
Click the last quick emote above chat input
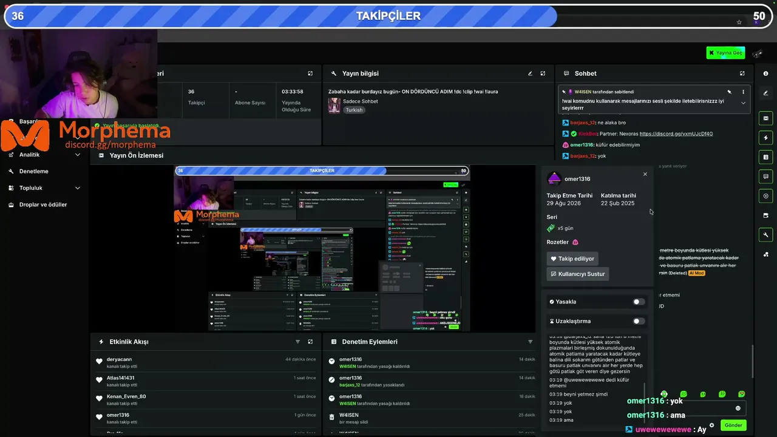pos(741,394)
